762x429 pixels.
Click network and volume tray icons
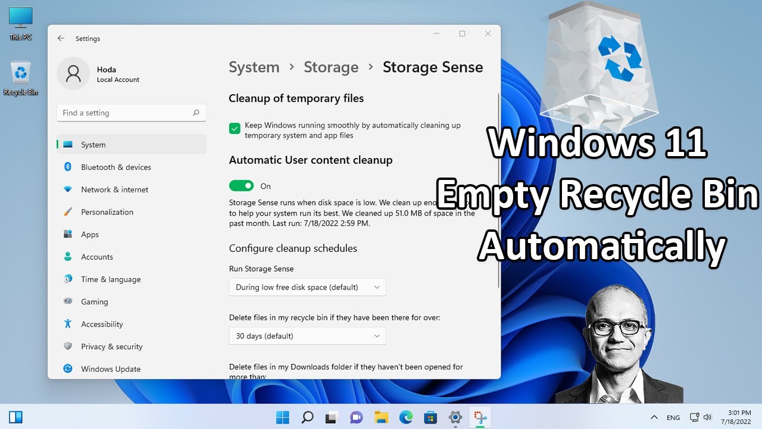701,417
